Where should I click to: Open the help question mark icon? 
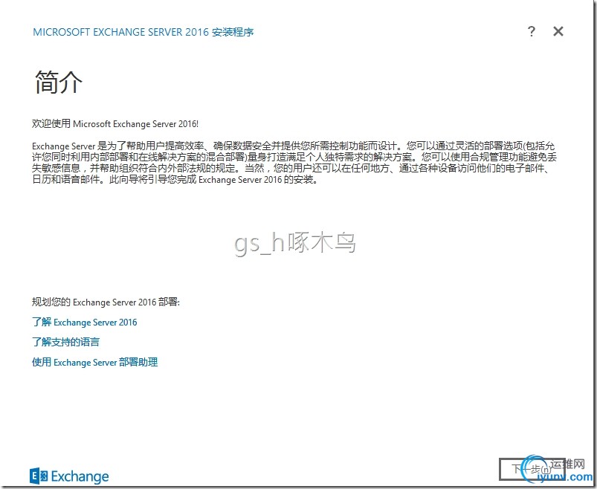tap(532, 31)
